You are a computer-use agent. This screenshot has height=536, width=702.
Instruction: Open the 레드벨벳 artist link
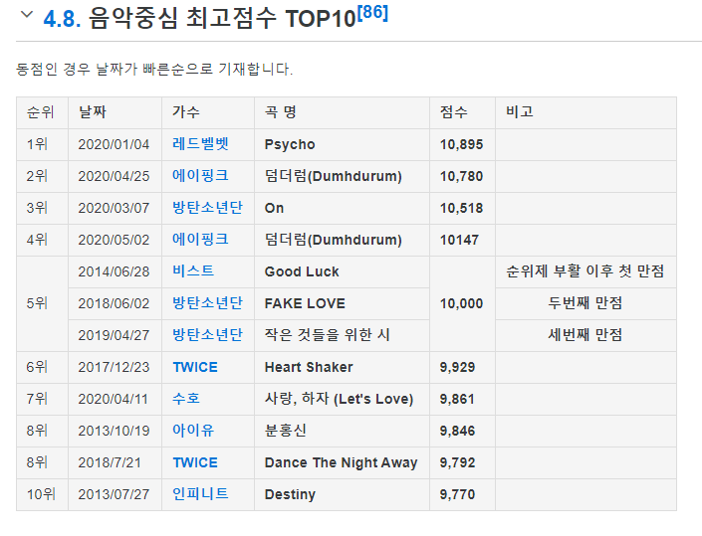(200, 144)
